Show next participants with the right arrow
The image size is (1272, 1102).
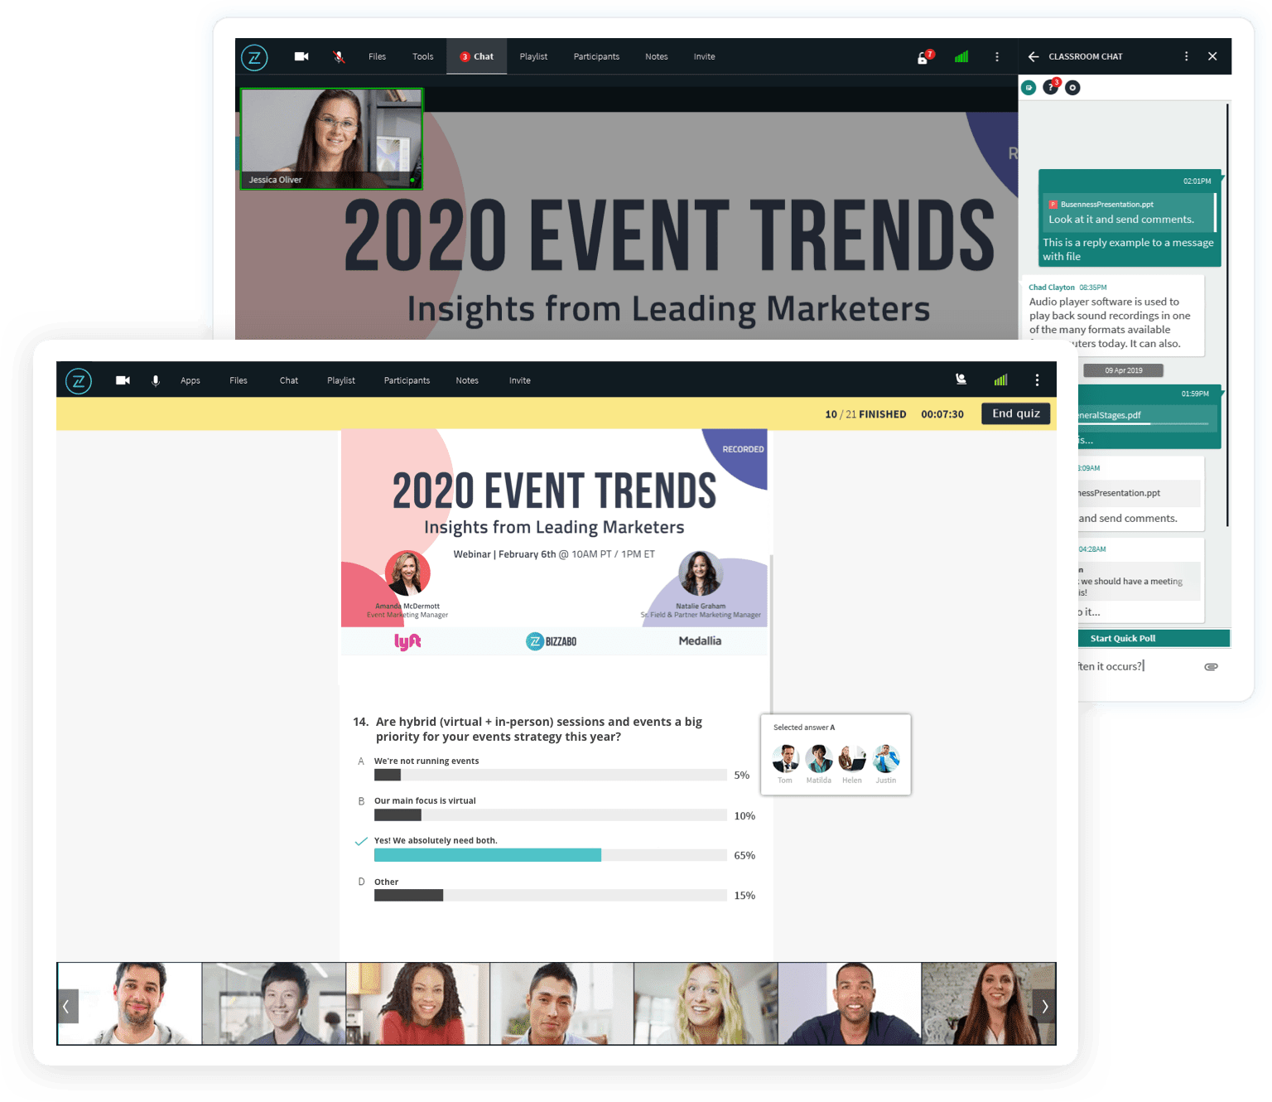pos(1045,1006)
